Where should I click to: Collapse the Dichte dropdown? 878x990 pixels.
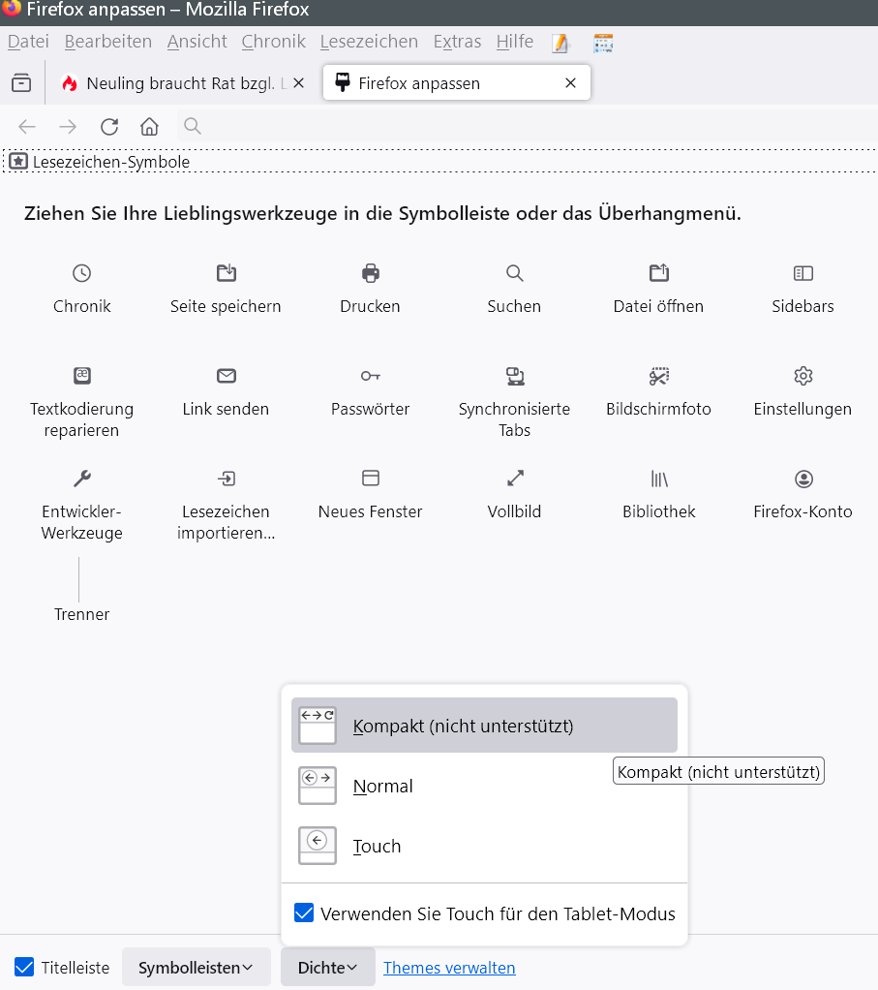[327, 967]
